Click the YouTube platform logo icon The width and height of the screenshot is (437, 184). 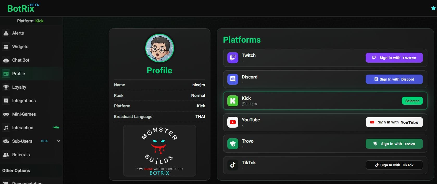coord(233,122)
